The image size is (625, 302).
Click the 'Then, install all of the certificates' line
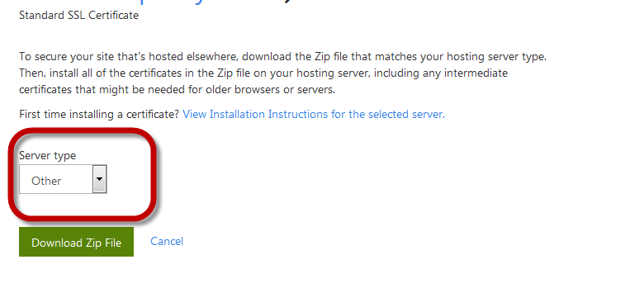(263, 73)
